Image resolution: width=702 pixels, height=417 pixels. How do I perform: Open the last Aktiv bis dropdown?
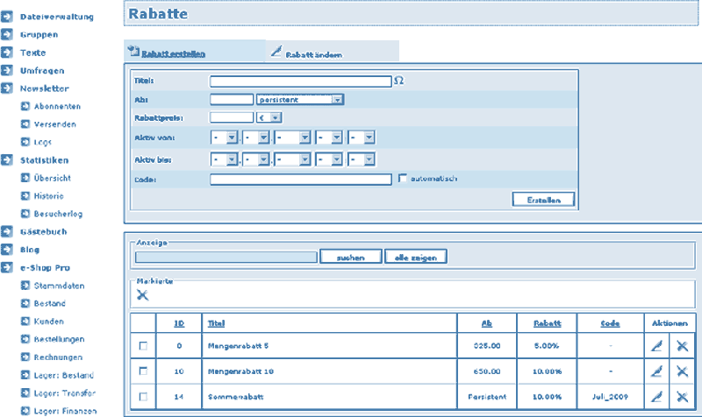coord(362,159)
